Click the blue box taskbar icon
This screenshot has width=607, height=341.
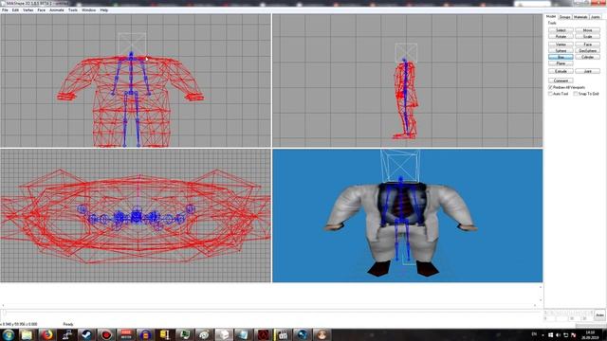[x=243, y=334]
